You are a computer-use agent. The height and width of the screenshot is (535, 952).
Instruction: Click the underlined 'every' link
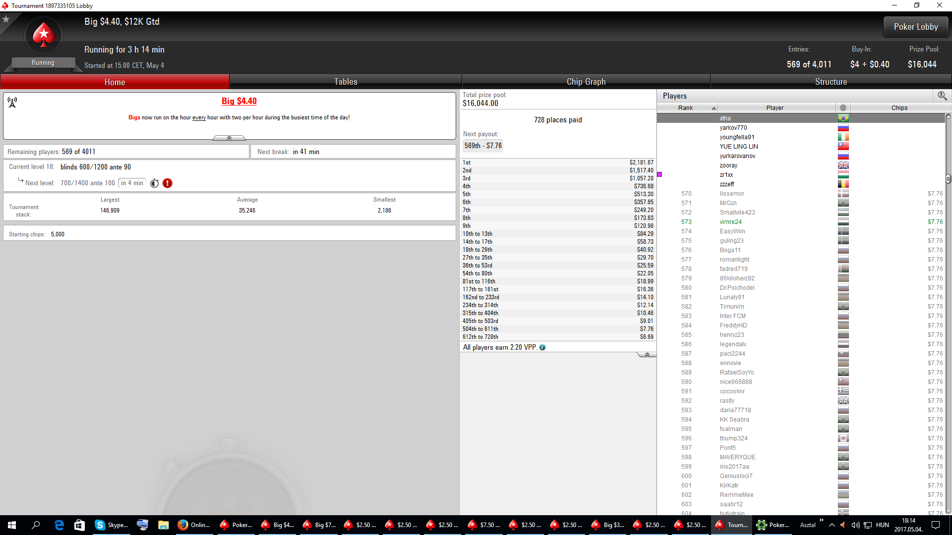(199, 117)
